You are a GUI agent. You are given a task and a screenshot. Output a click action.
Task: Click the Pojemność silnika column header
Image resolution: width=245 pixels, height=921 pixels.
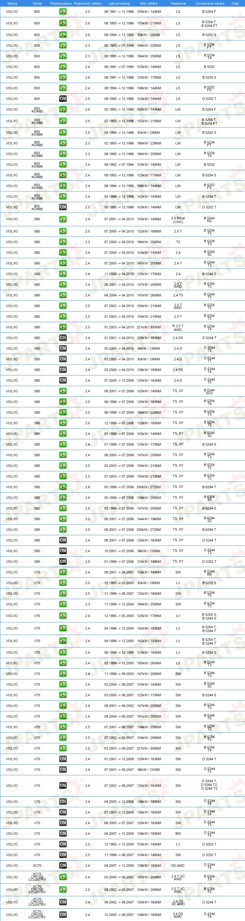88,3
